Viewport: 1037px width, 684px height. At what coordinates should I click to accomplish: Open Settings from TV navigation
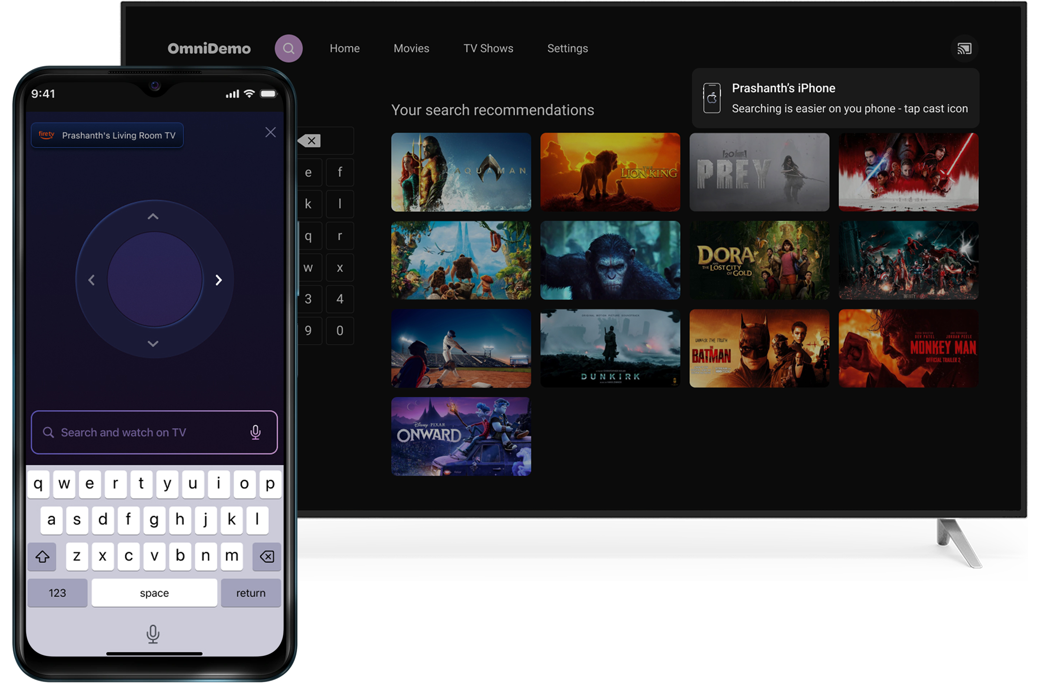coord(567,49)
